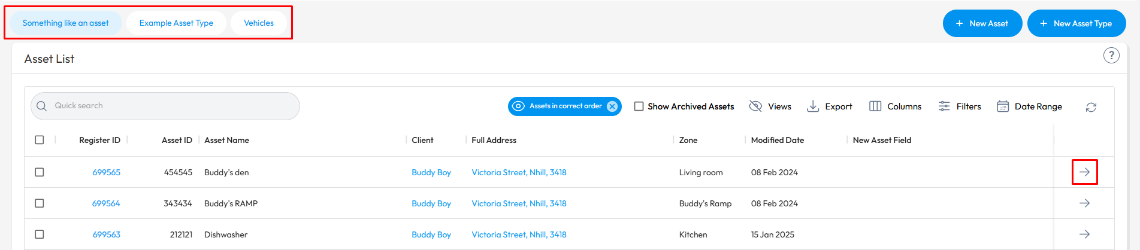The height and width of the screenshot is (250, 1140).
Task: Focus the Quick search field
Action: click(165, 106)
